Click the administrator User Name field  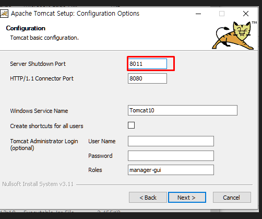(x=171, y=141)
